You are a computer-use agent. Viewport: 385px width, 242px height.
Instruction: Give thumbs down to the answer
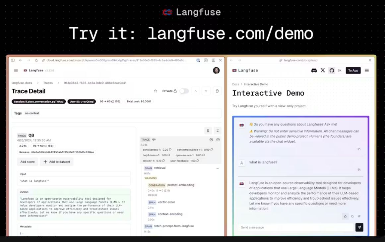pyautogui.click(x=359, y=216)
